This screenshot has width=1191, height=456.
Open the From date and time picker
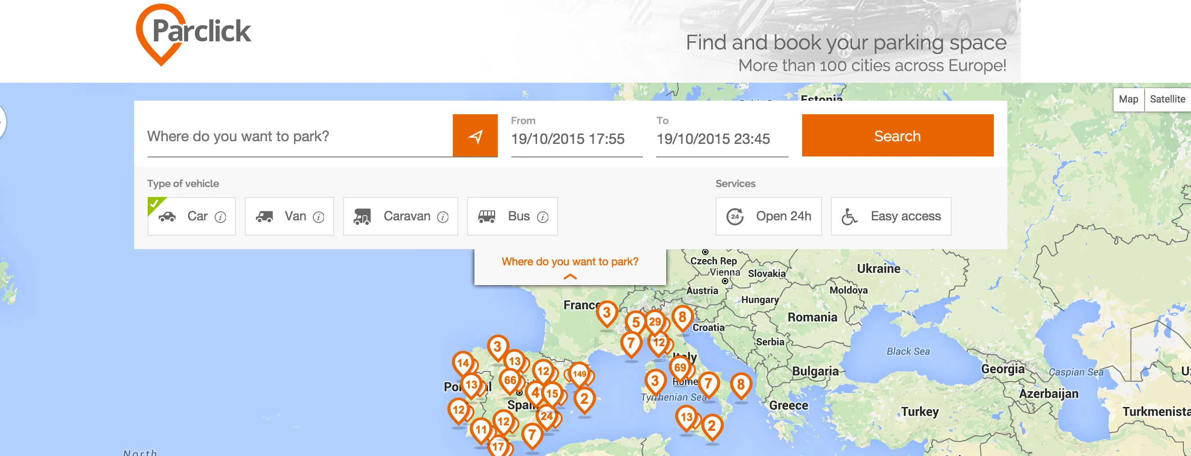point(577,139)
